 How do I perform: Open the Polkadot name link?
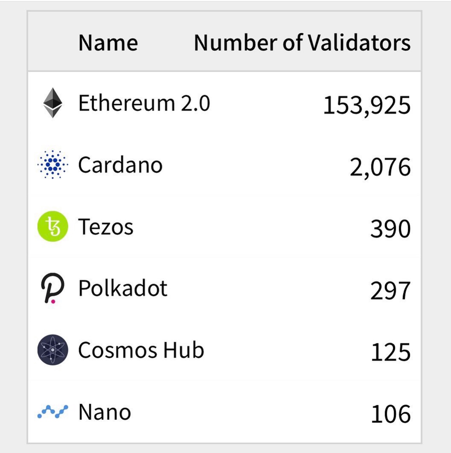[123, 288]
